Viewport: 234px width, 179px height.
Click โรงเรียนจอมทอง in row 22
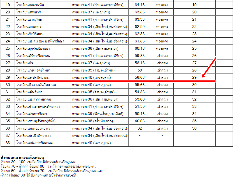point(29,27)
